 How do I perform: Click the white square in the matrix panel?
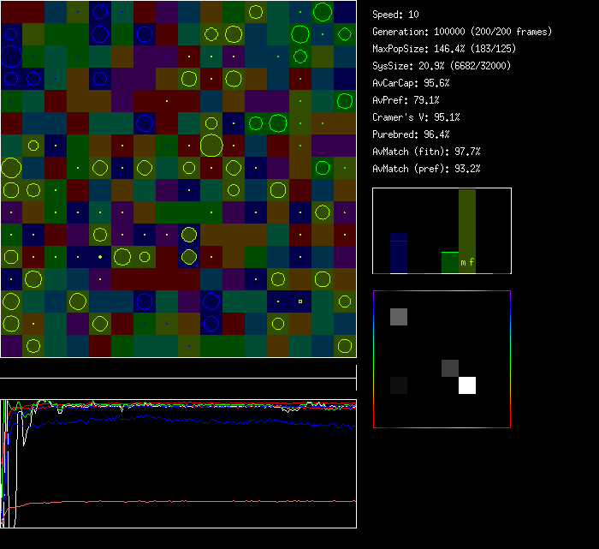point(467,385)
